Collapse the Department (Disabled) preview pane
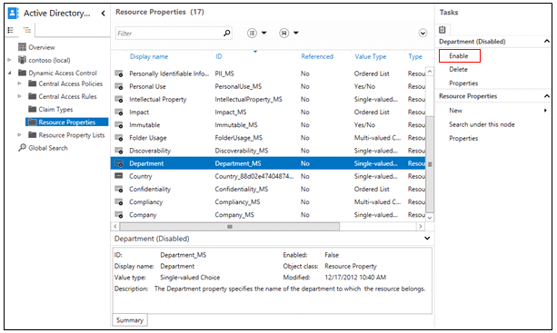 [x=427, y=239]
